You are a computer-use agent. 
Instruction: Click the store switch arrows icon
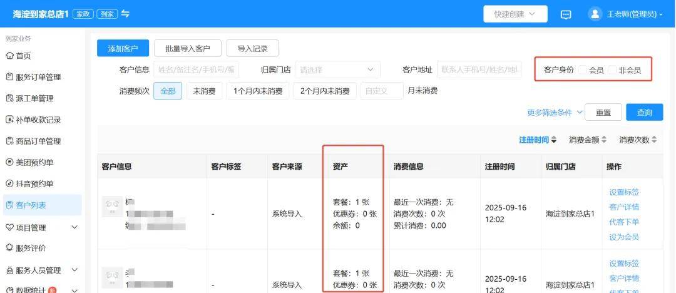point(125,14)
